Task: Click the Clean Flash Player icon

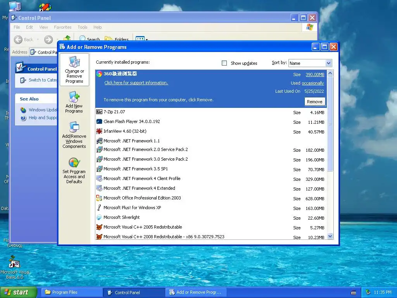Action: tap(99, 121)
